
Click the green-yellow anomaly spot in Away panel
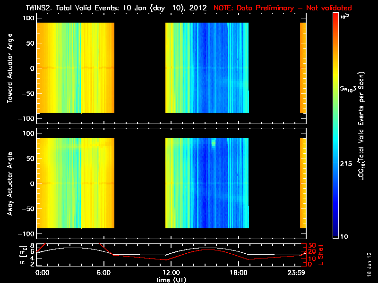click(x=214, y=143)
